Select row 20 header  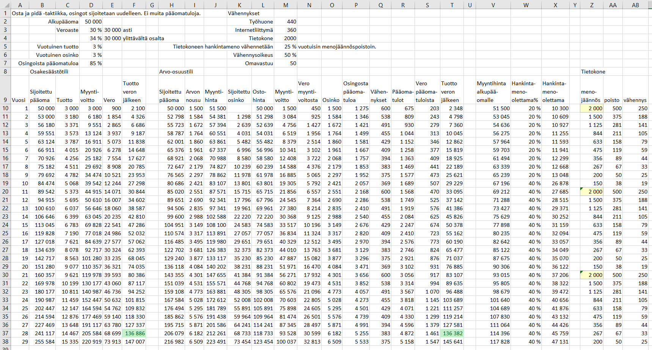5,192
